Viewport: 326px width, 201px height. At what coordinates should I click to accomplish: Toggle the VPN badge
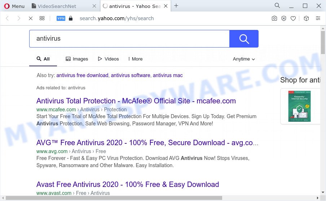click(x=61, y=18)
